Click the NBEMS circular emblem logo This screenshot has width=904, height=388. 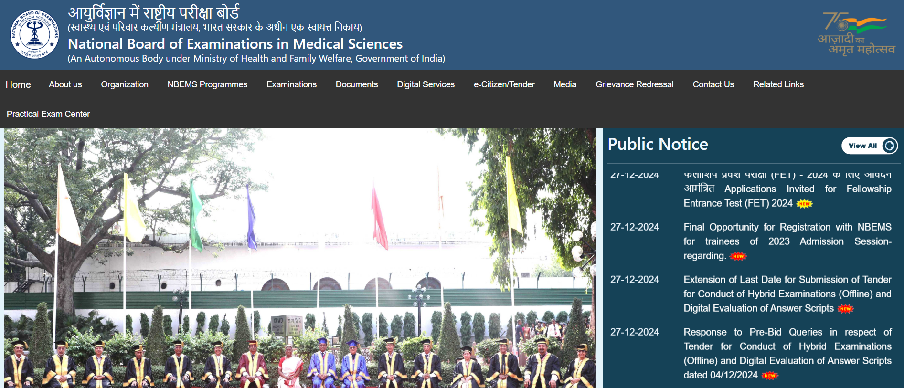point(34,34)
